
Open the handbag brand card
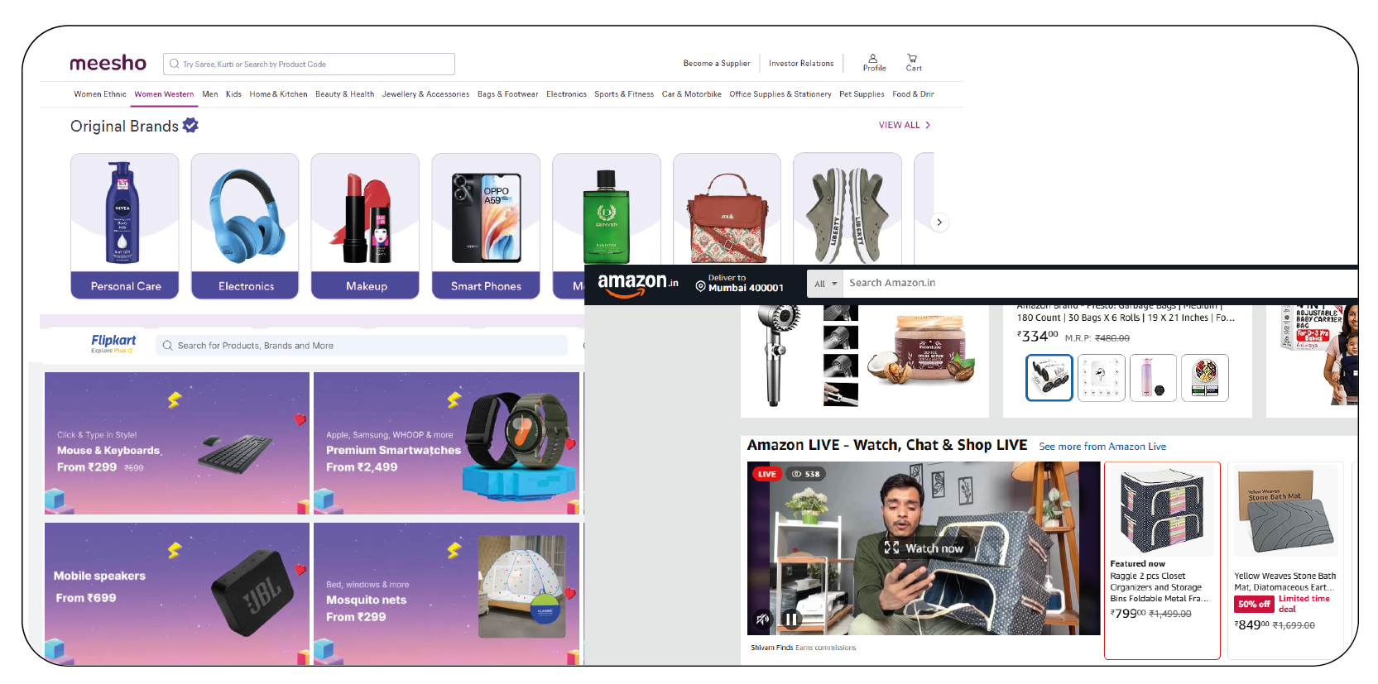(727, 209)
